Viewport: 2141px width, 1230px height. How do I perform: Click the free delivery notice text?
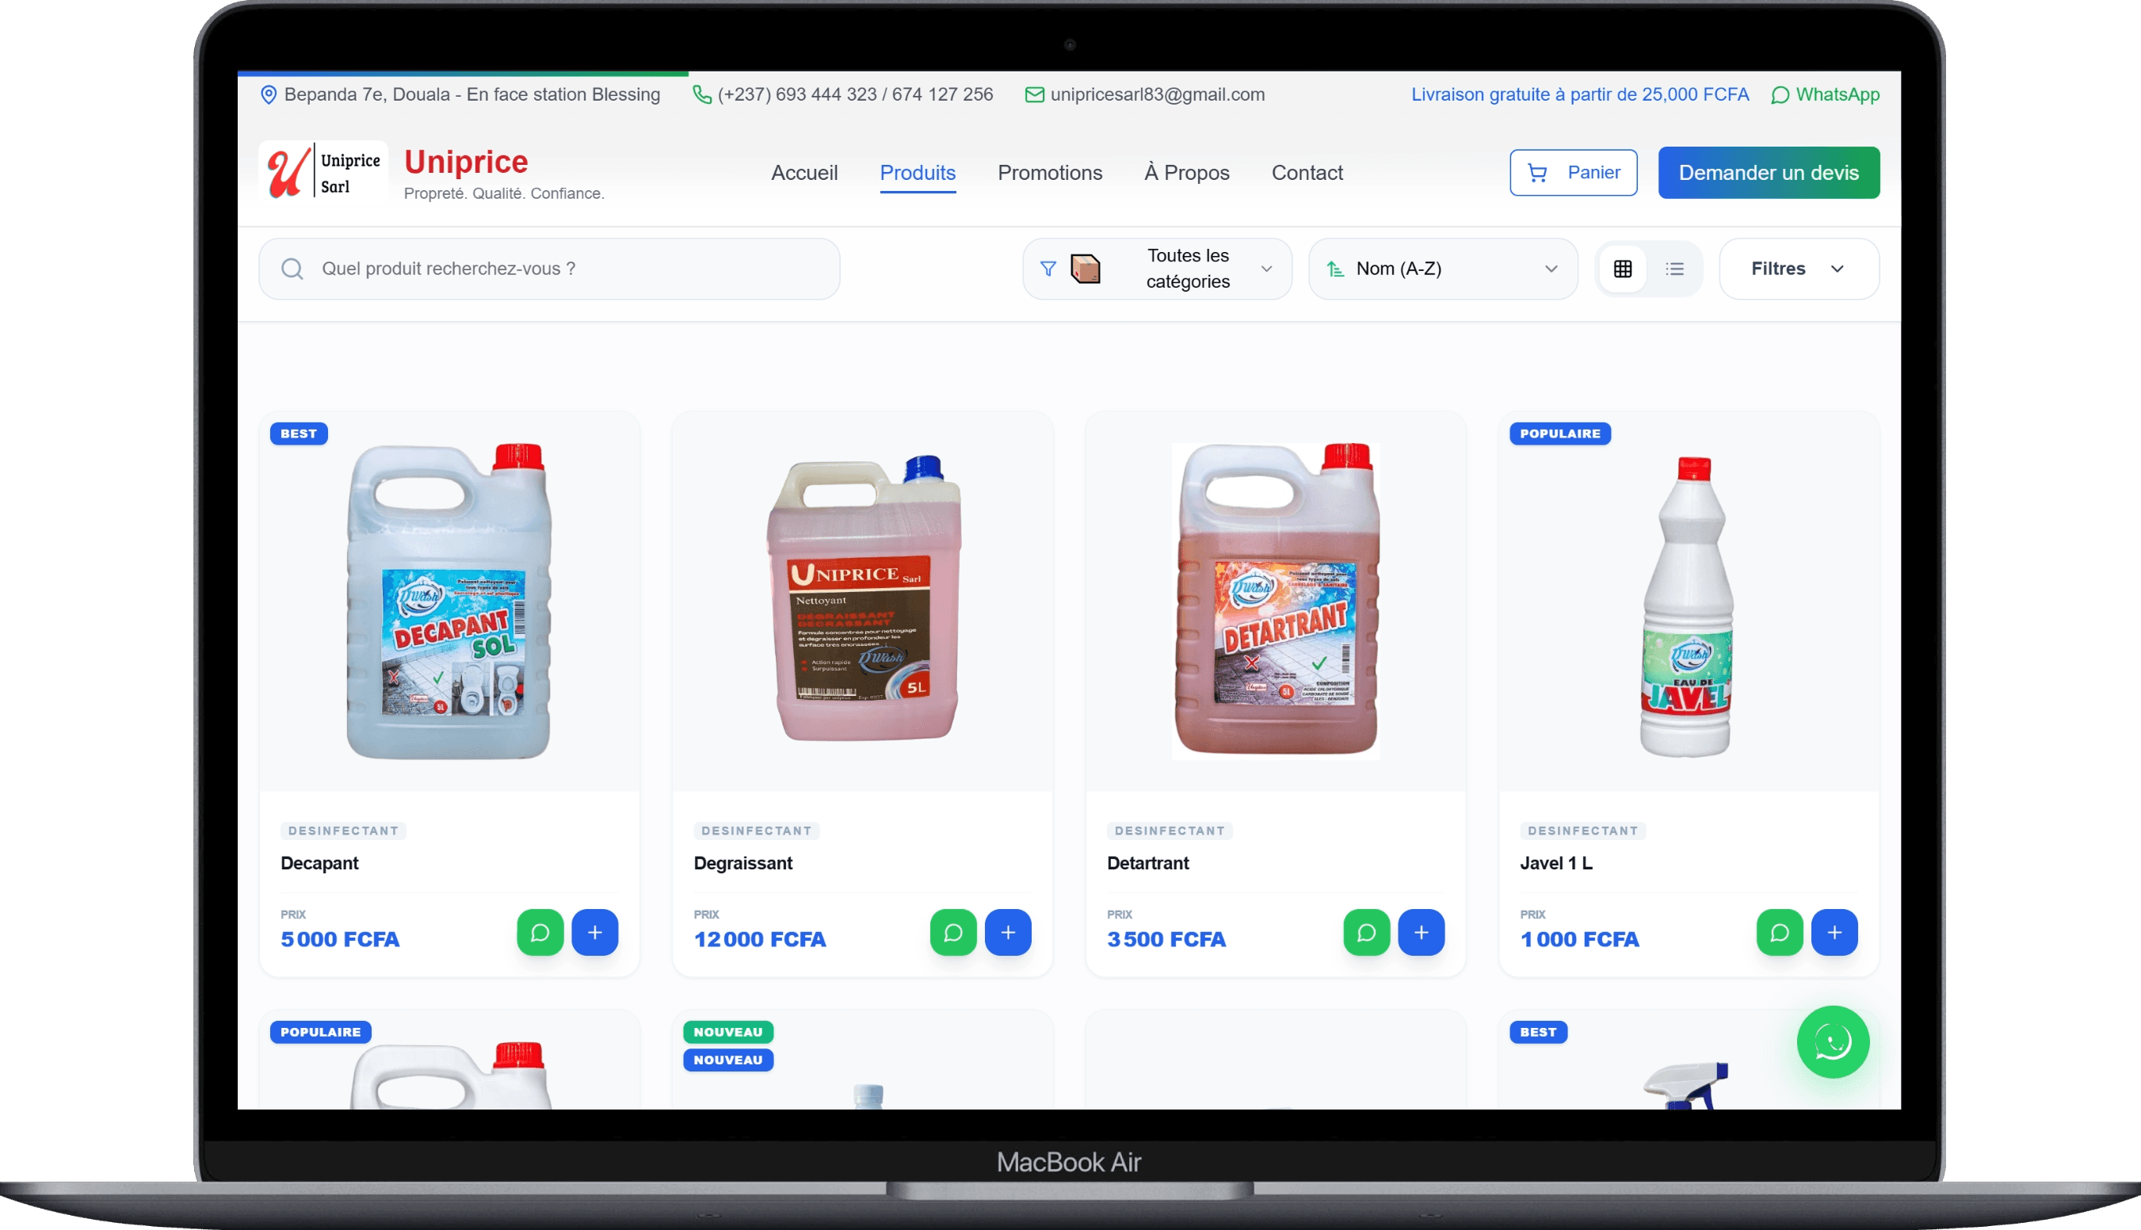(x=1579, y=94)
